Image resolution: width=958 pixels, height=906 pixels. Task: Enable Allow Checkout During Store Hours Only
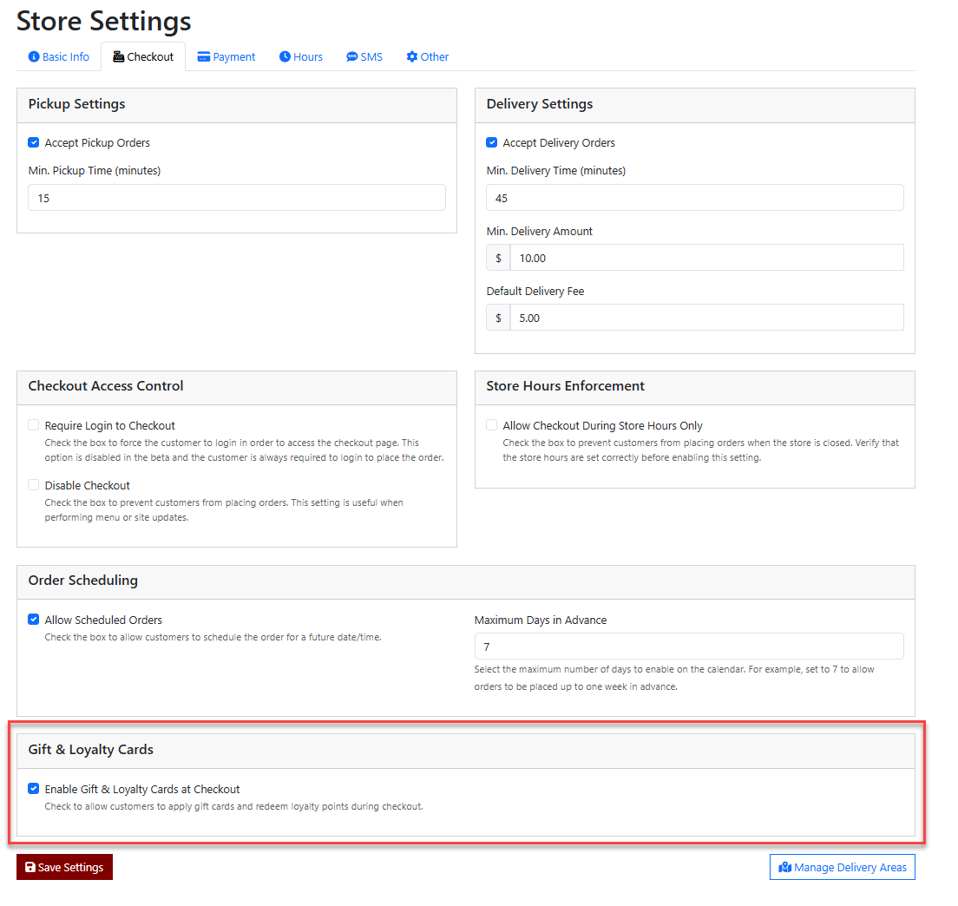pyautogui.click(x=492, y=426)
